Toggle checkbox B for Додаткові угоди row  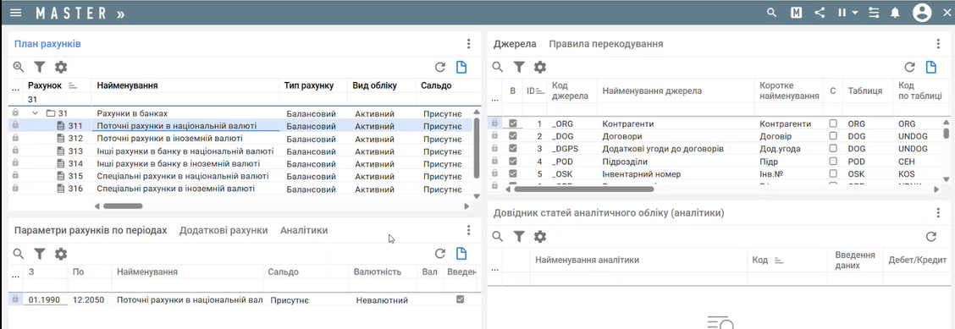(513, 149)
